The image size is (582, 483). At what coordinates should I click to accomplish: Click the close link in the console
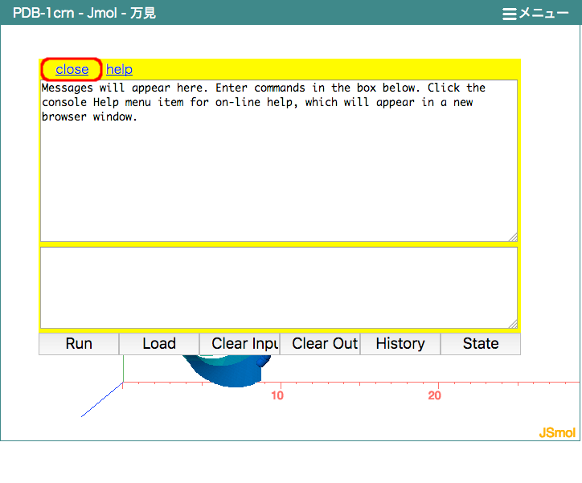[x=72, y=70]
